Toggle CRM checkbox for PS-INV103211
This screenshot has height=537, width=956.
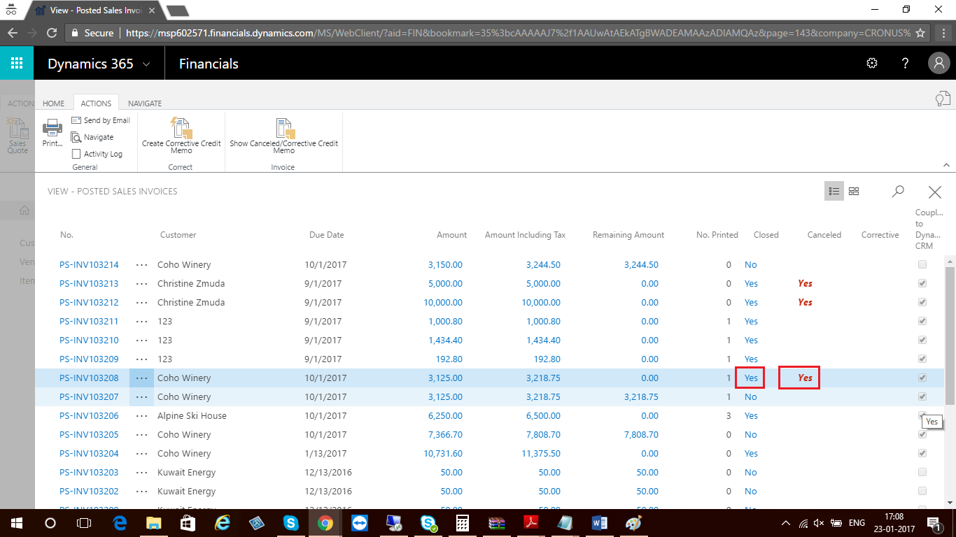[922, 321]
